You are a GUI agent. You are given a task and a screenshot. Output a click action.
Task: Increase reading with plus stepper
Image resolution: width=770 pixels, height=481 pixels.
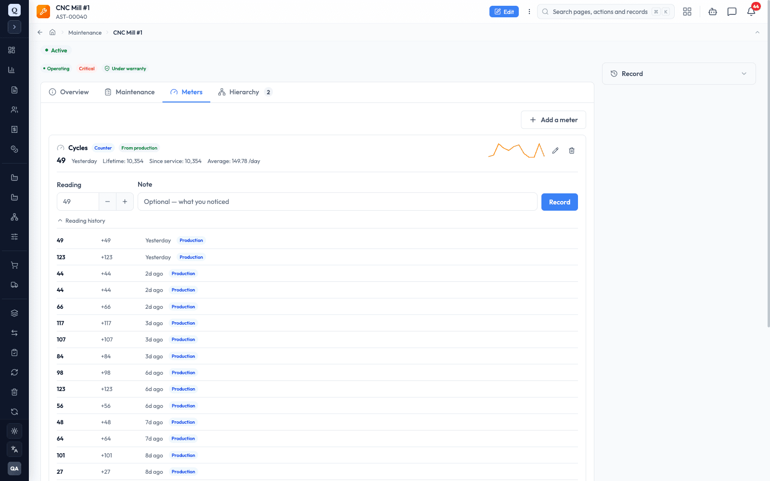pyautogui.click(x=125, y=202)
